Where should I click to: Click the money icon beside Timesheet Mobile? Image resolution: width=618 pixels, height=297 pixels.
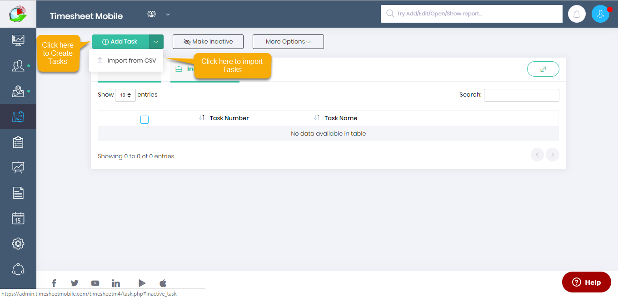point(152,14)
